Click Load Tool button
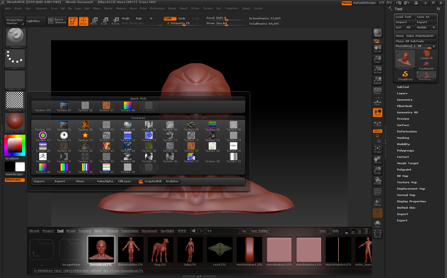Viewport: 447px width, 278px height. tap(405, 17)
